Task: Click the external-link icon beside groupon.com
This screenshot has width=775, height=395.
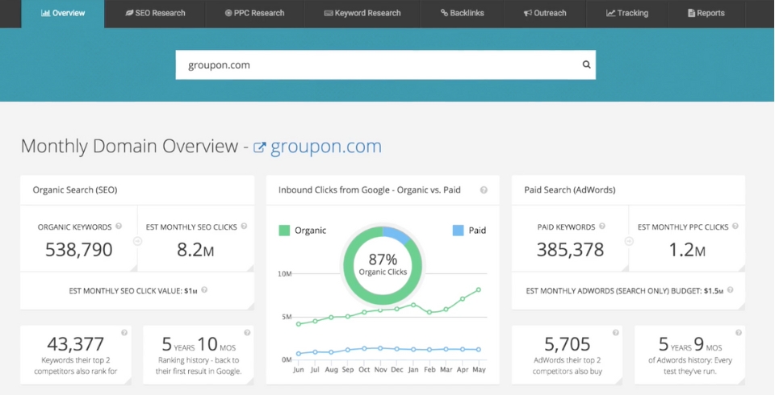Action: pos(259,148)
